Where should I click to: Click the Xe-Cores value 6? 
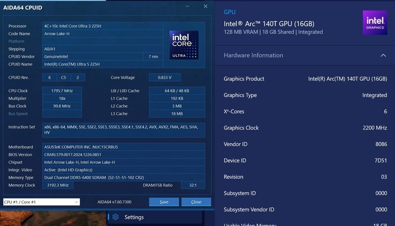[385, 111]
